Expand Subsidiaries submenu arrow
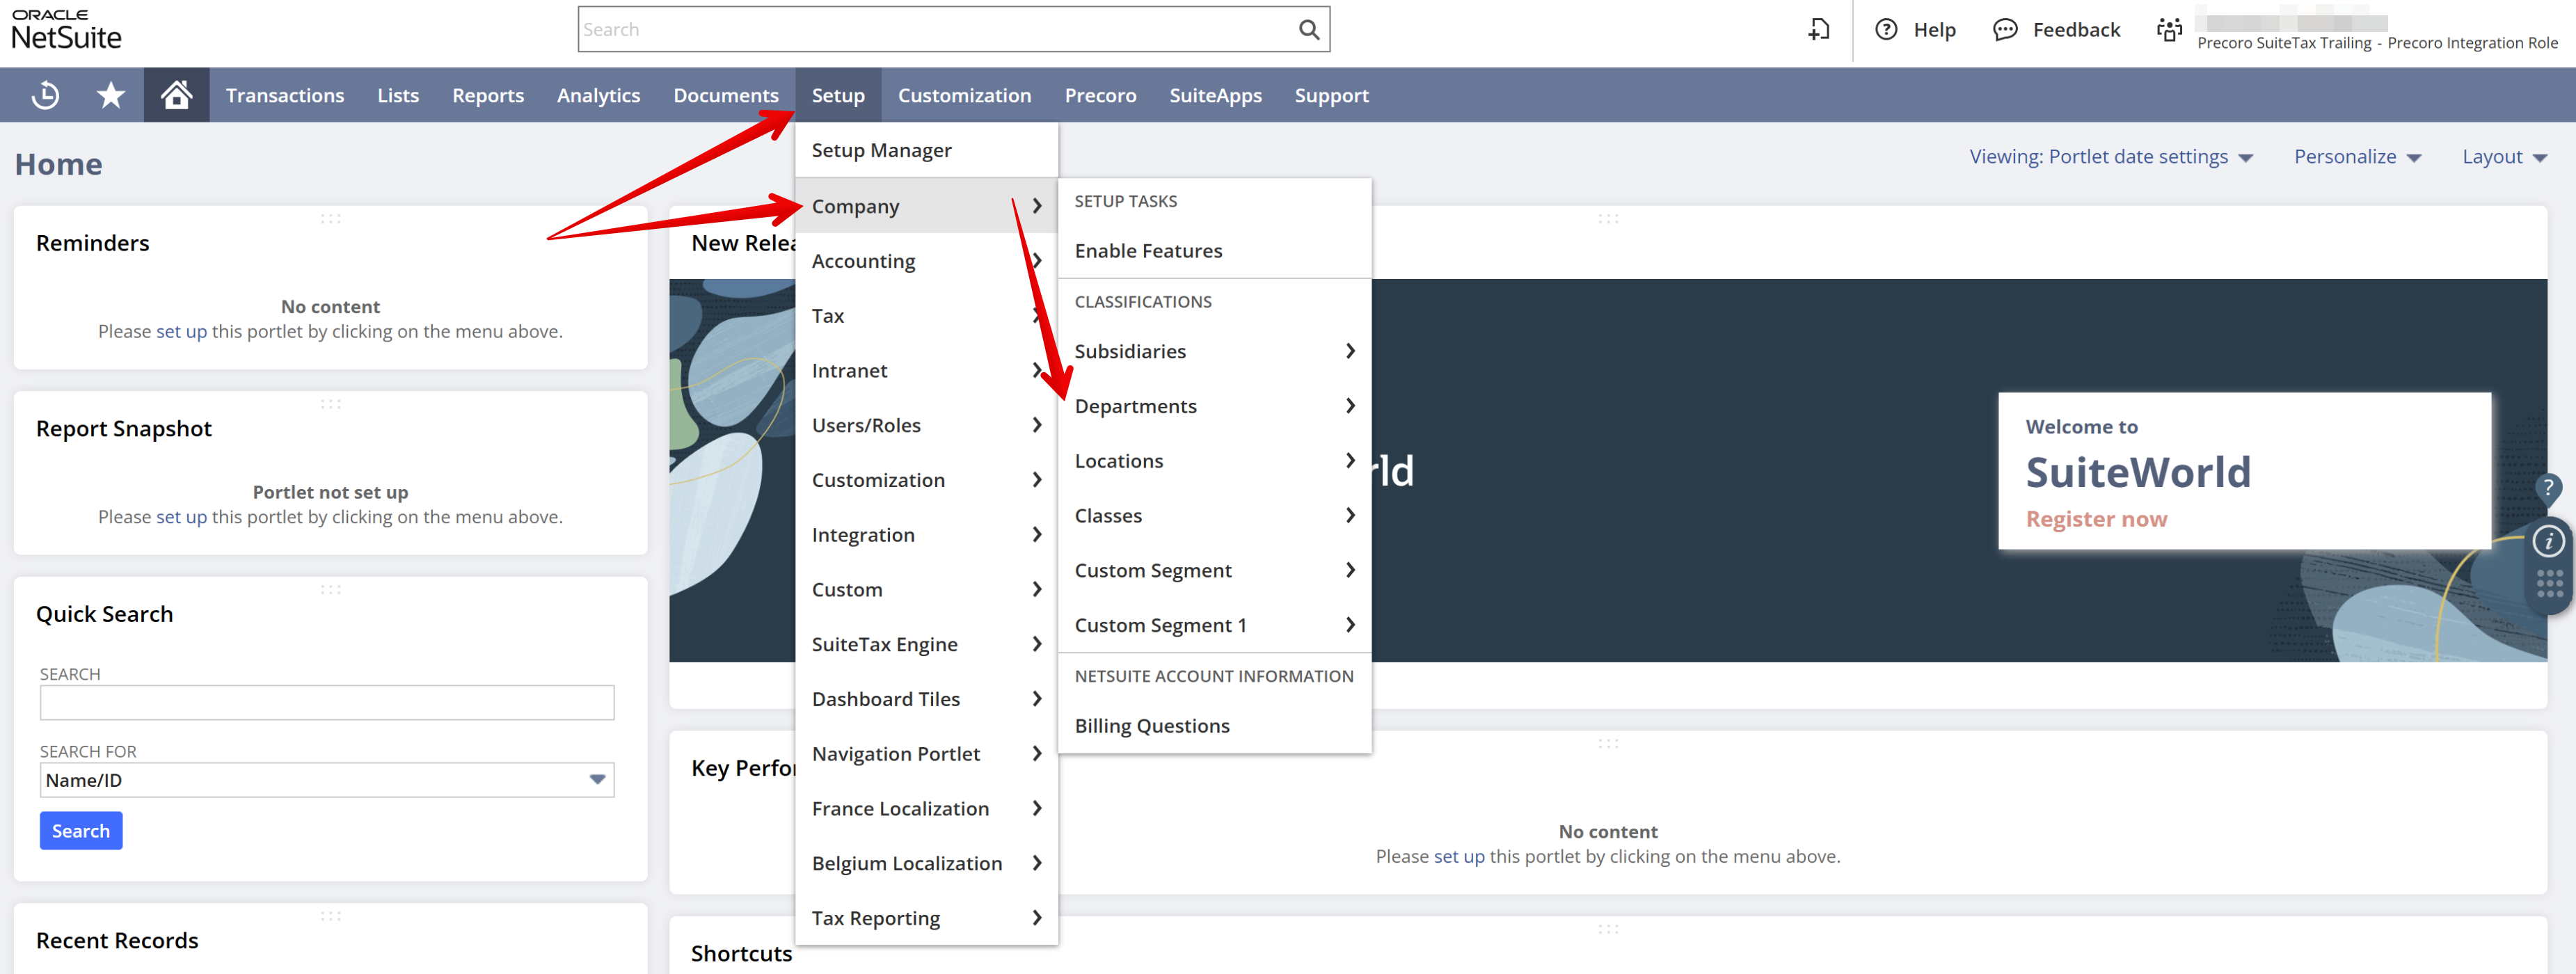 point(1350,351)
